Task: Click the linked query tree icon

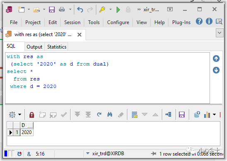Action: point(168,115)
